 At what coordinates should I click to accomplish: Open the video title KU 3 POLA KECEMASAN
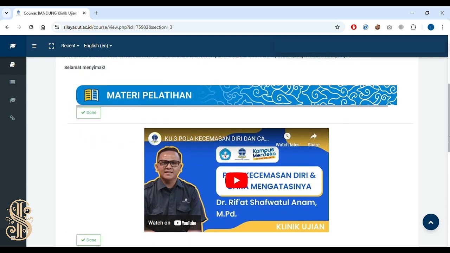tap(217, 138)
